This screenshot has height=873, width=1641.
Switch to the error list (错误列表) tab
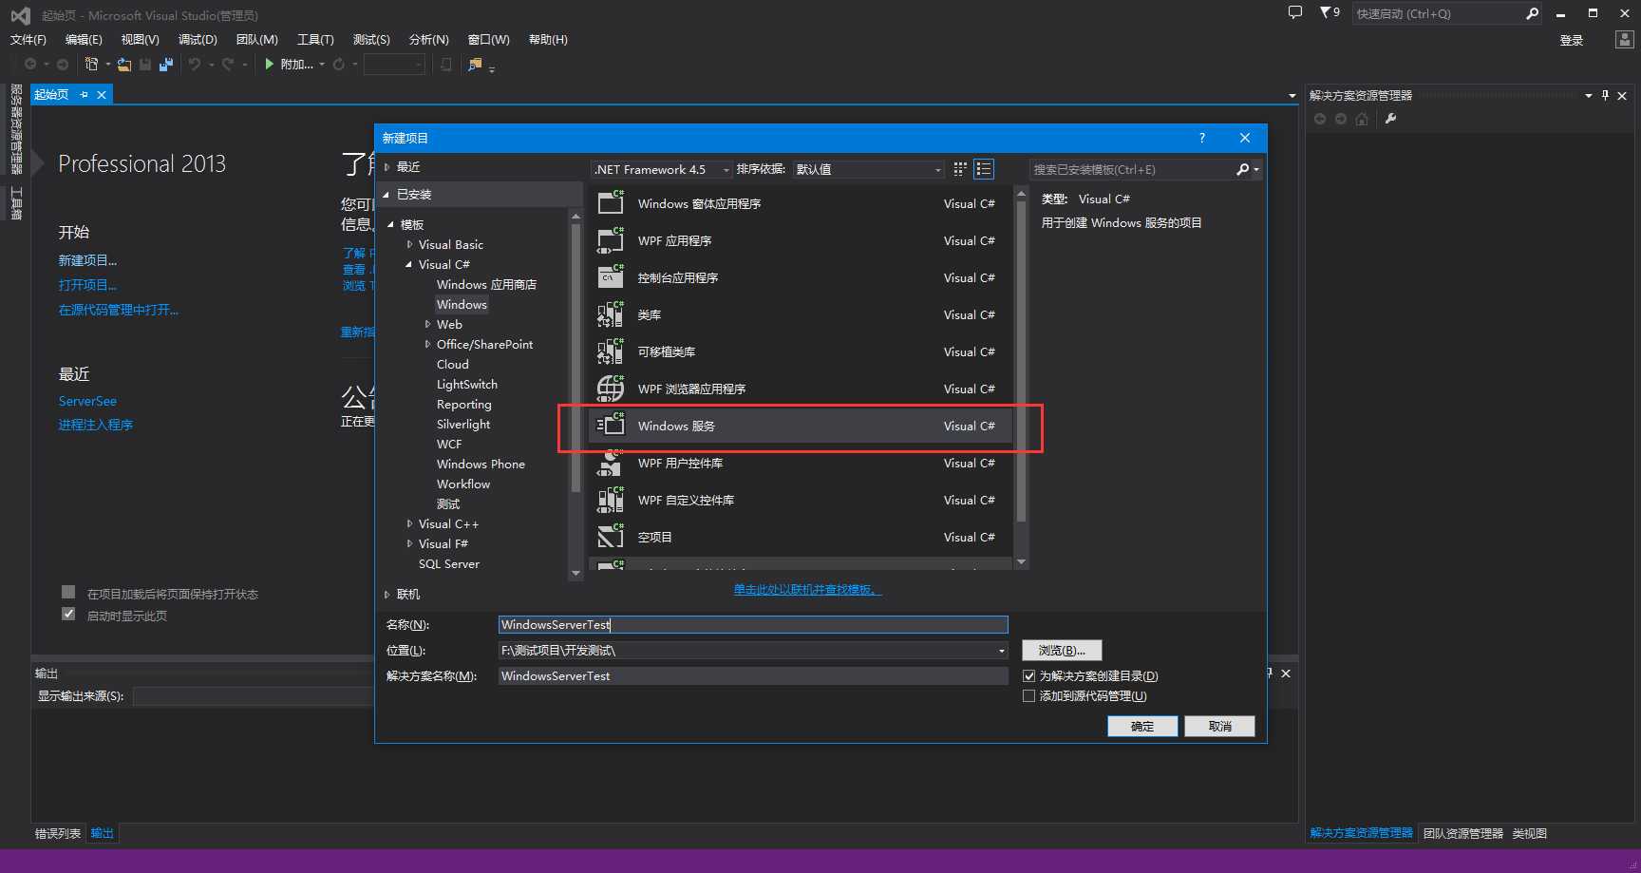coord(58,833)
